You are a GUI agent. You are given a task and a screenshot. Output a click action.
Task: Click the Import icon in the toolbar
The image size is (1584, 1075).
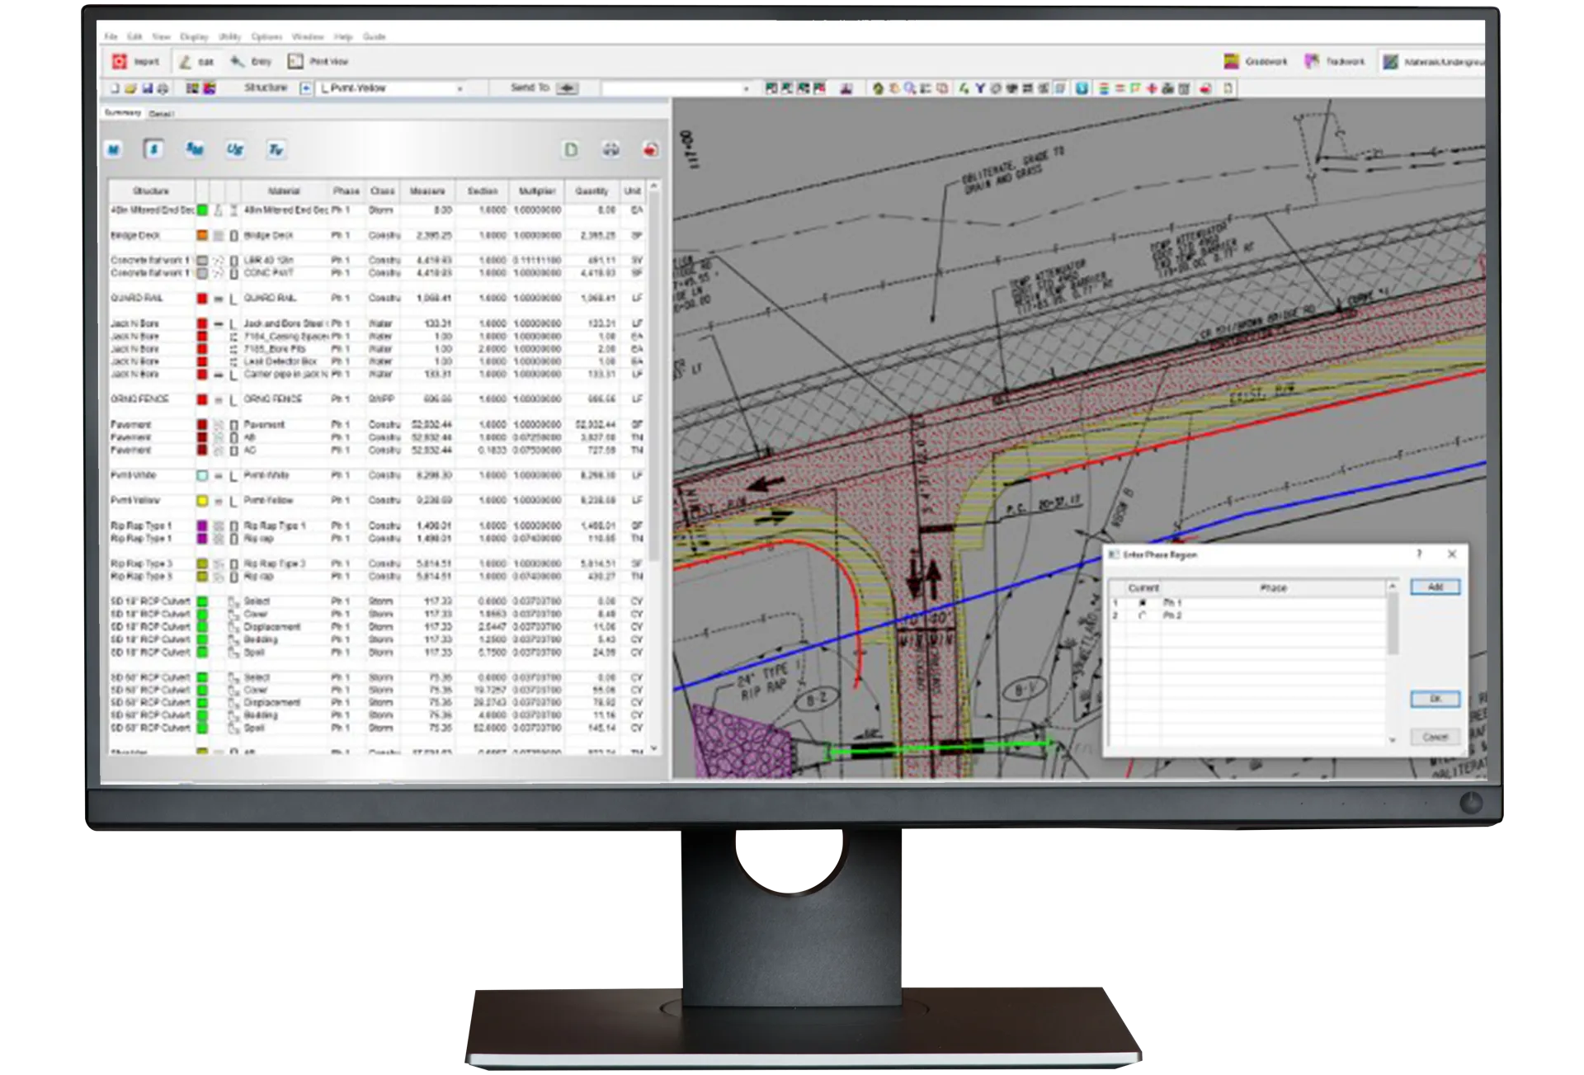(120, 62)
